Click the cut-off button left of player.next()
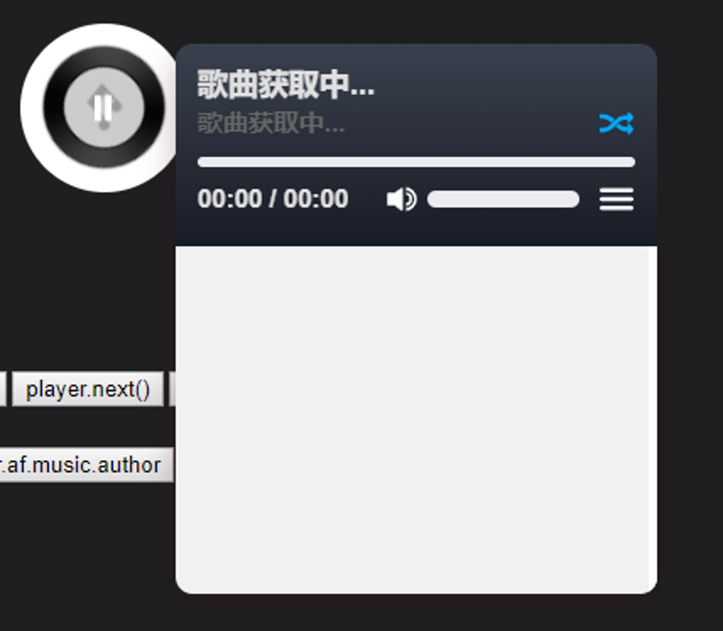The image size is (723, 631). coord(3,389)
